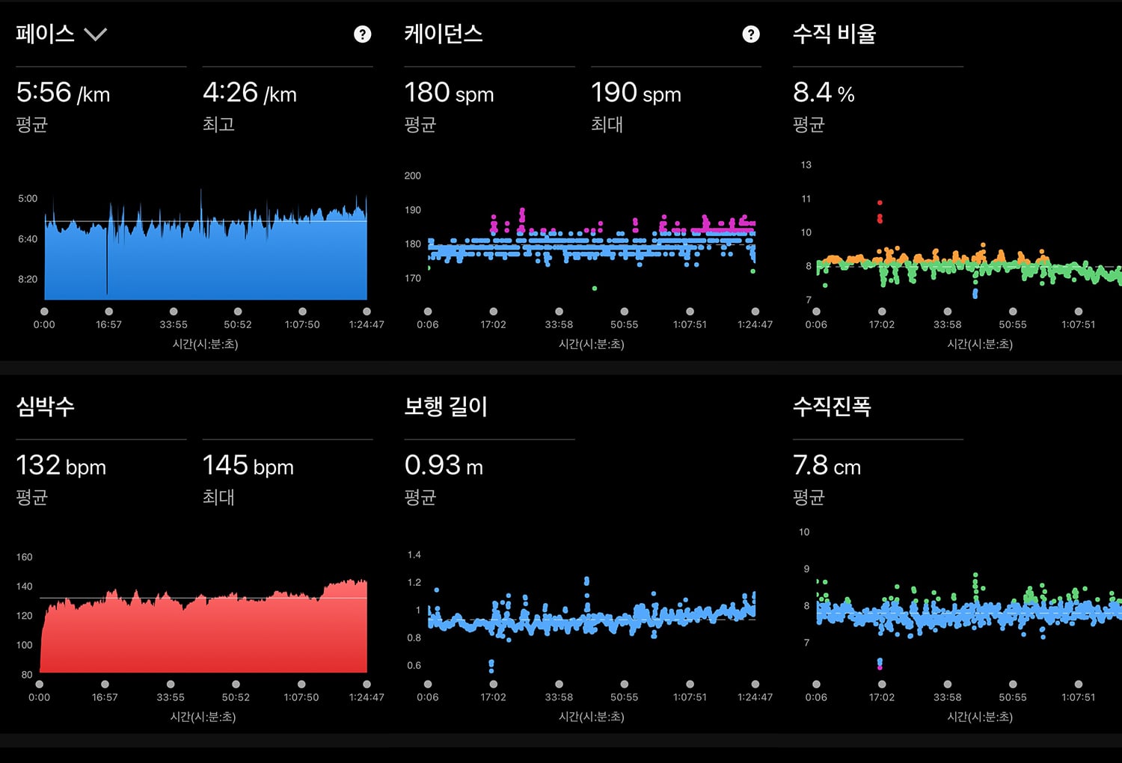This screenshot has height=763, width=1122.
Task: Select the 4:26 /km best pace value
Action: click(x=250, y=93)
